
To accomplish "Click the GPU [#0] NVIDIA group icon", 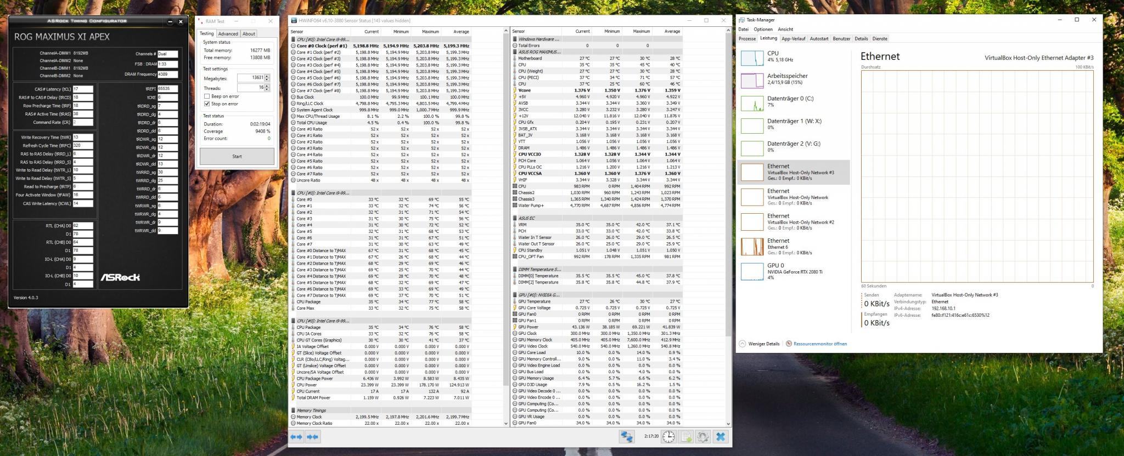I will pyautogui.click(x=515, y=295).
